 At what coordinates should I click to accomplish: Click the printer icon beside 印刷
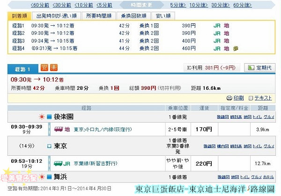point(229,98)
